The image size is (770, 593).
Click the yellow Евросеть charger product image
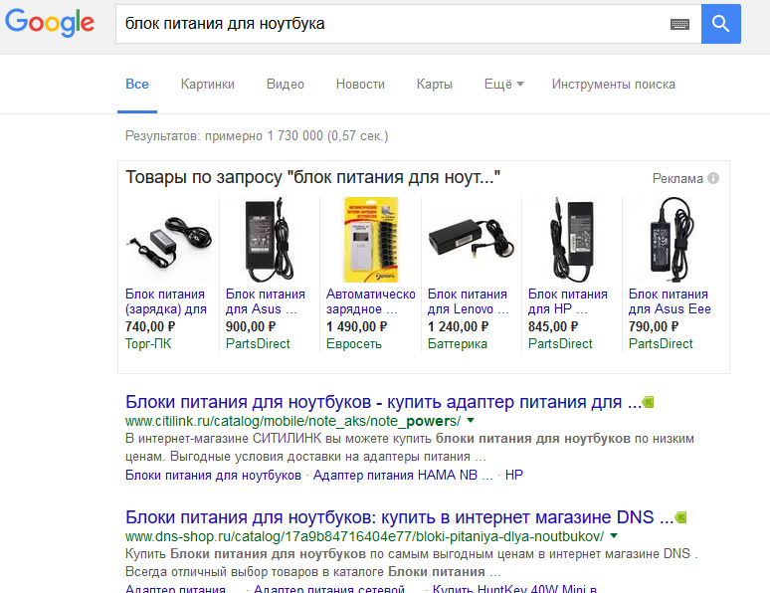370,240
